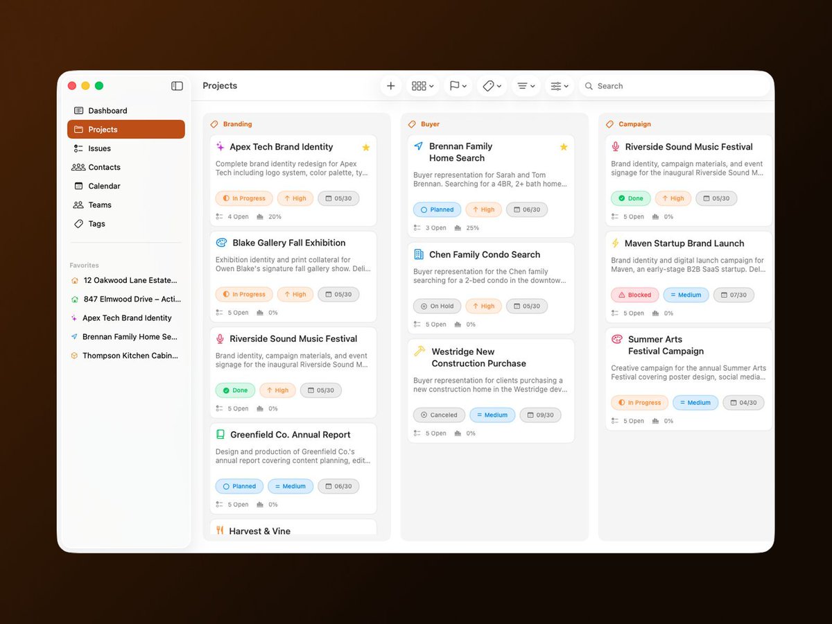Open Teams in the sidebar
This screenshot has height=624, width=832.
(x=126, y=205)
